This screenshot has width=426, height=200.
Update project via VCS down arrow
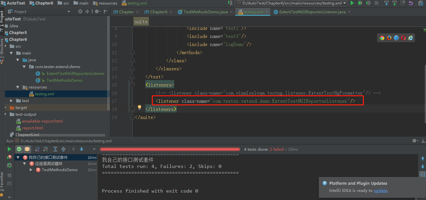click(x=387, y=3)
